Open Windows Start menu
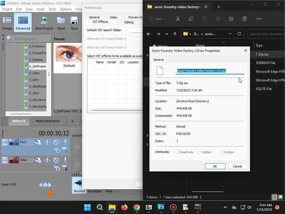Screen dimensions: 285x214 (87, 207)
